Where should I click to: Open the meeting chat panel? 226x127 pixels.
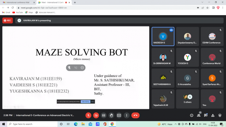pos(206,115)
